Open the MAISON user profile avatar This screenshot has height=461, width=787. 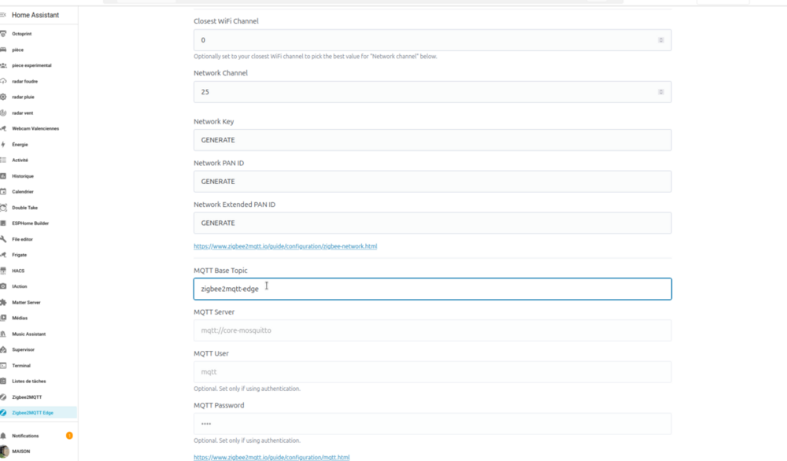coord(4,452)
